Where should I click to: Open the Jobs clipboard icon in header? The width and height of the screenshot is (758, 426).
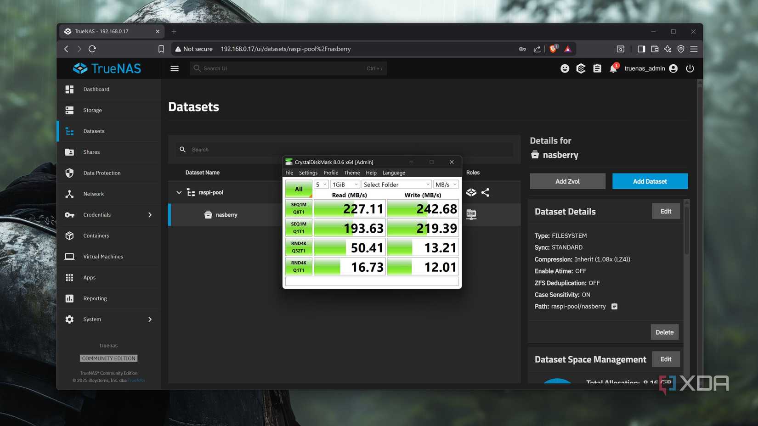[597, 68]
